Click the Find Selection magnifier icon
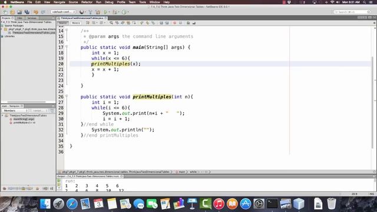 click(x=111, y=23)
